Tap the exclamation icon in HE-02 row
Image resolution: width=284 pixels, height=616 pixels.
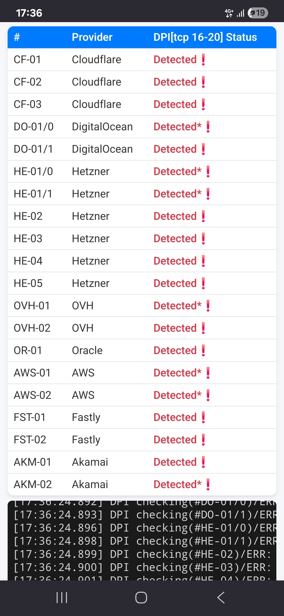[203, 216]
